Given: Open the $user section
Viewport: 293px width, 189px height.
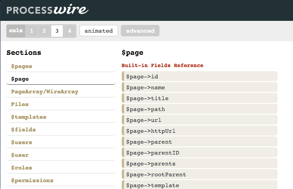Looking at the screenshot, I should 61,155.
